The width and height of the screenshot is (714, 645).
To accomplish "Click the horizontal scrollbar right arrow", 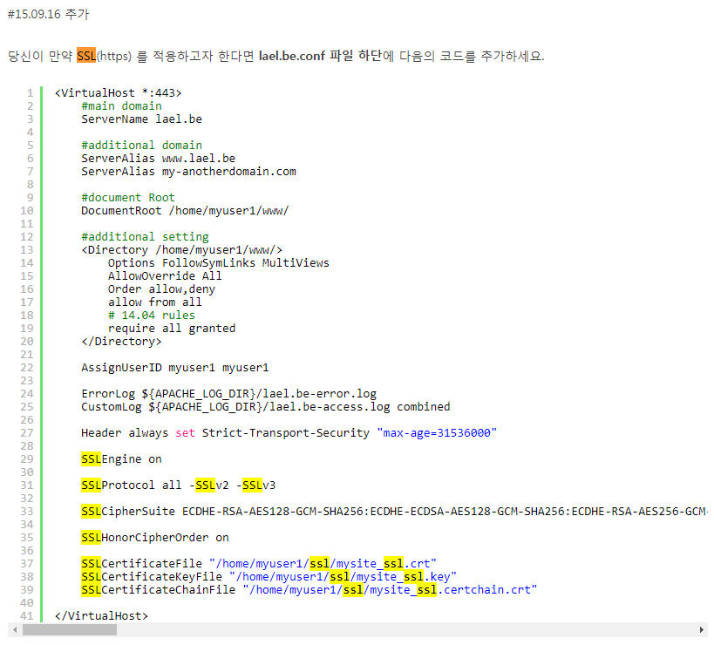I will 702,629.
